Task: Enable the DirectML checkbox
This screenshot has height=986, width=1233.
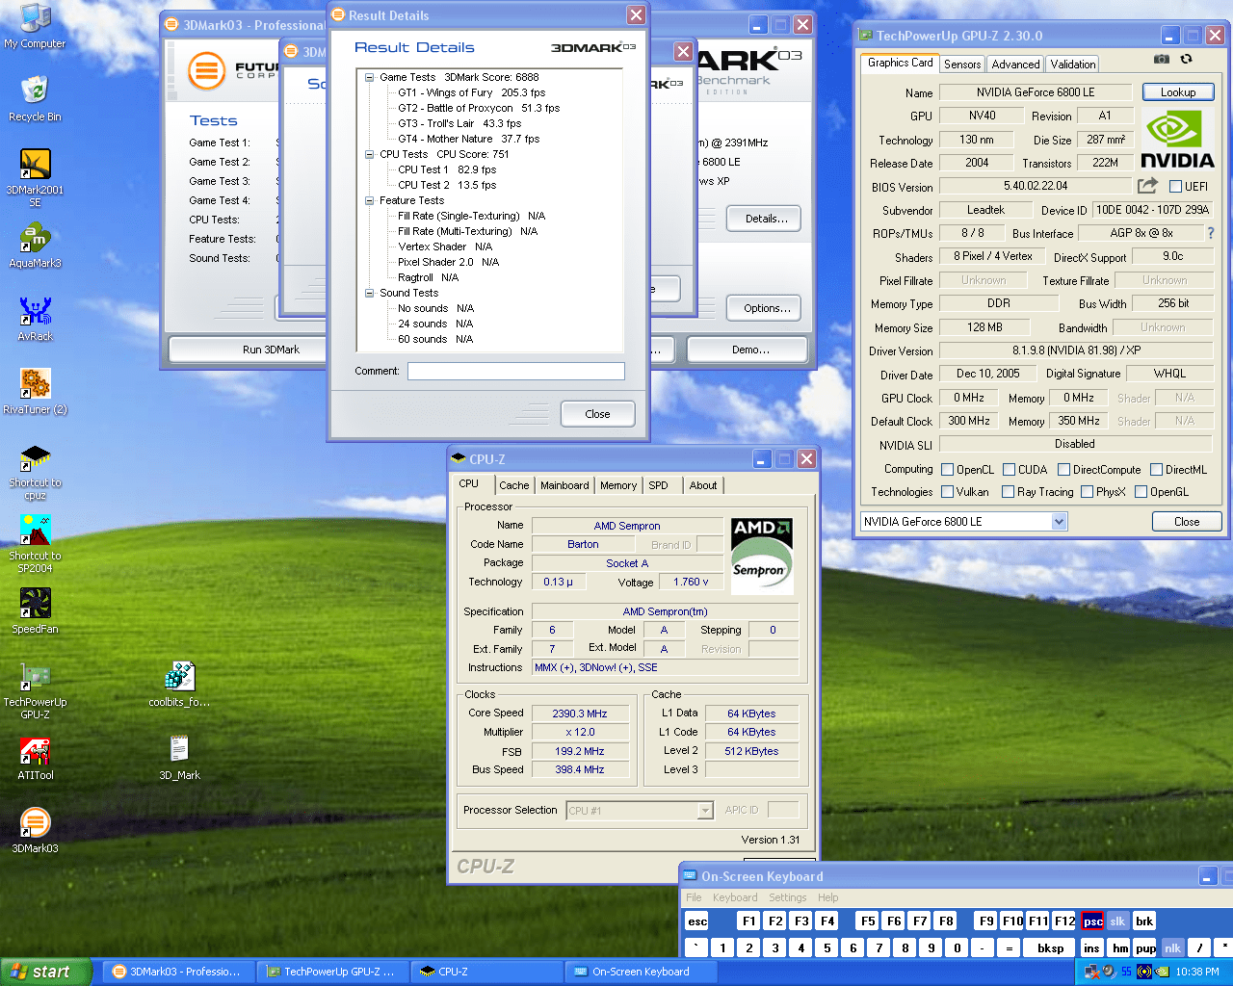Action: [1156, 470]
